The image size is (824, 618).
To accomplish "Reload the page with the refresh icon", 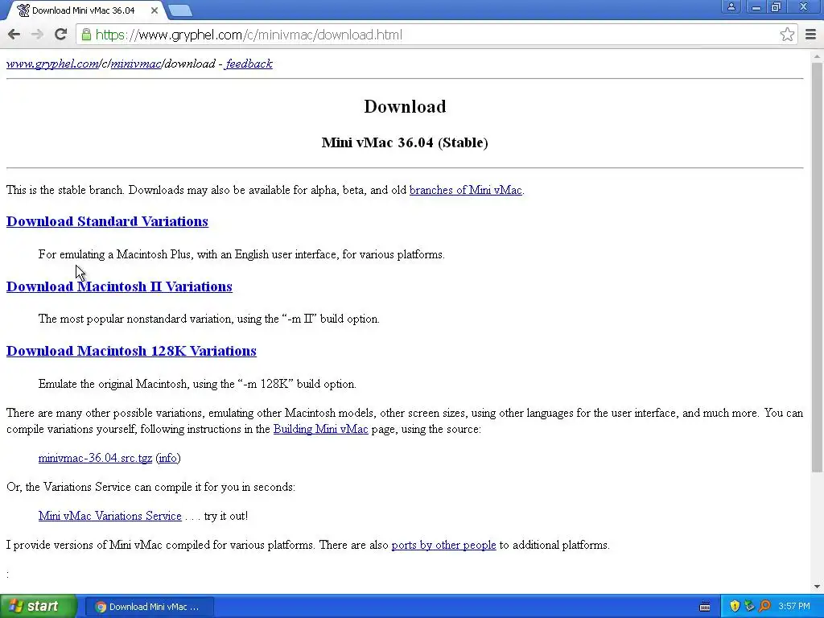I will [x=60, y=35].
